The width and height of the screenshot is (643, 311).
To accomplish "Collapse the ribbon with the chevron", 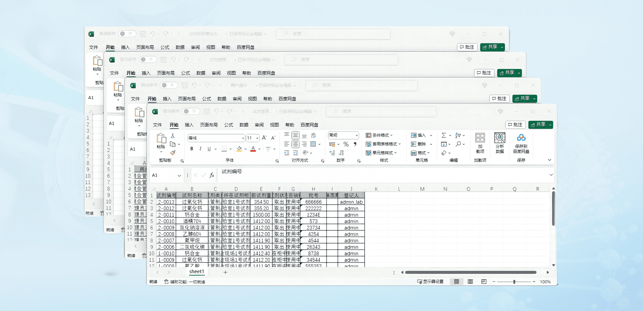I will click(x=549, y=160).
